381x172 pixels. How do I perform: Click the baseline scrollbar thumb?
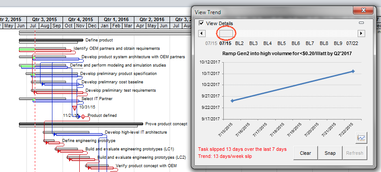coord(226,33)
